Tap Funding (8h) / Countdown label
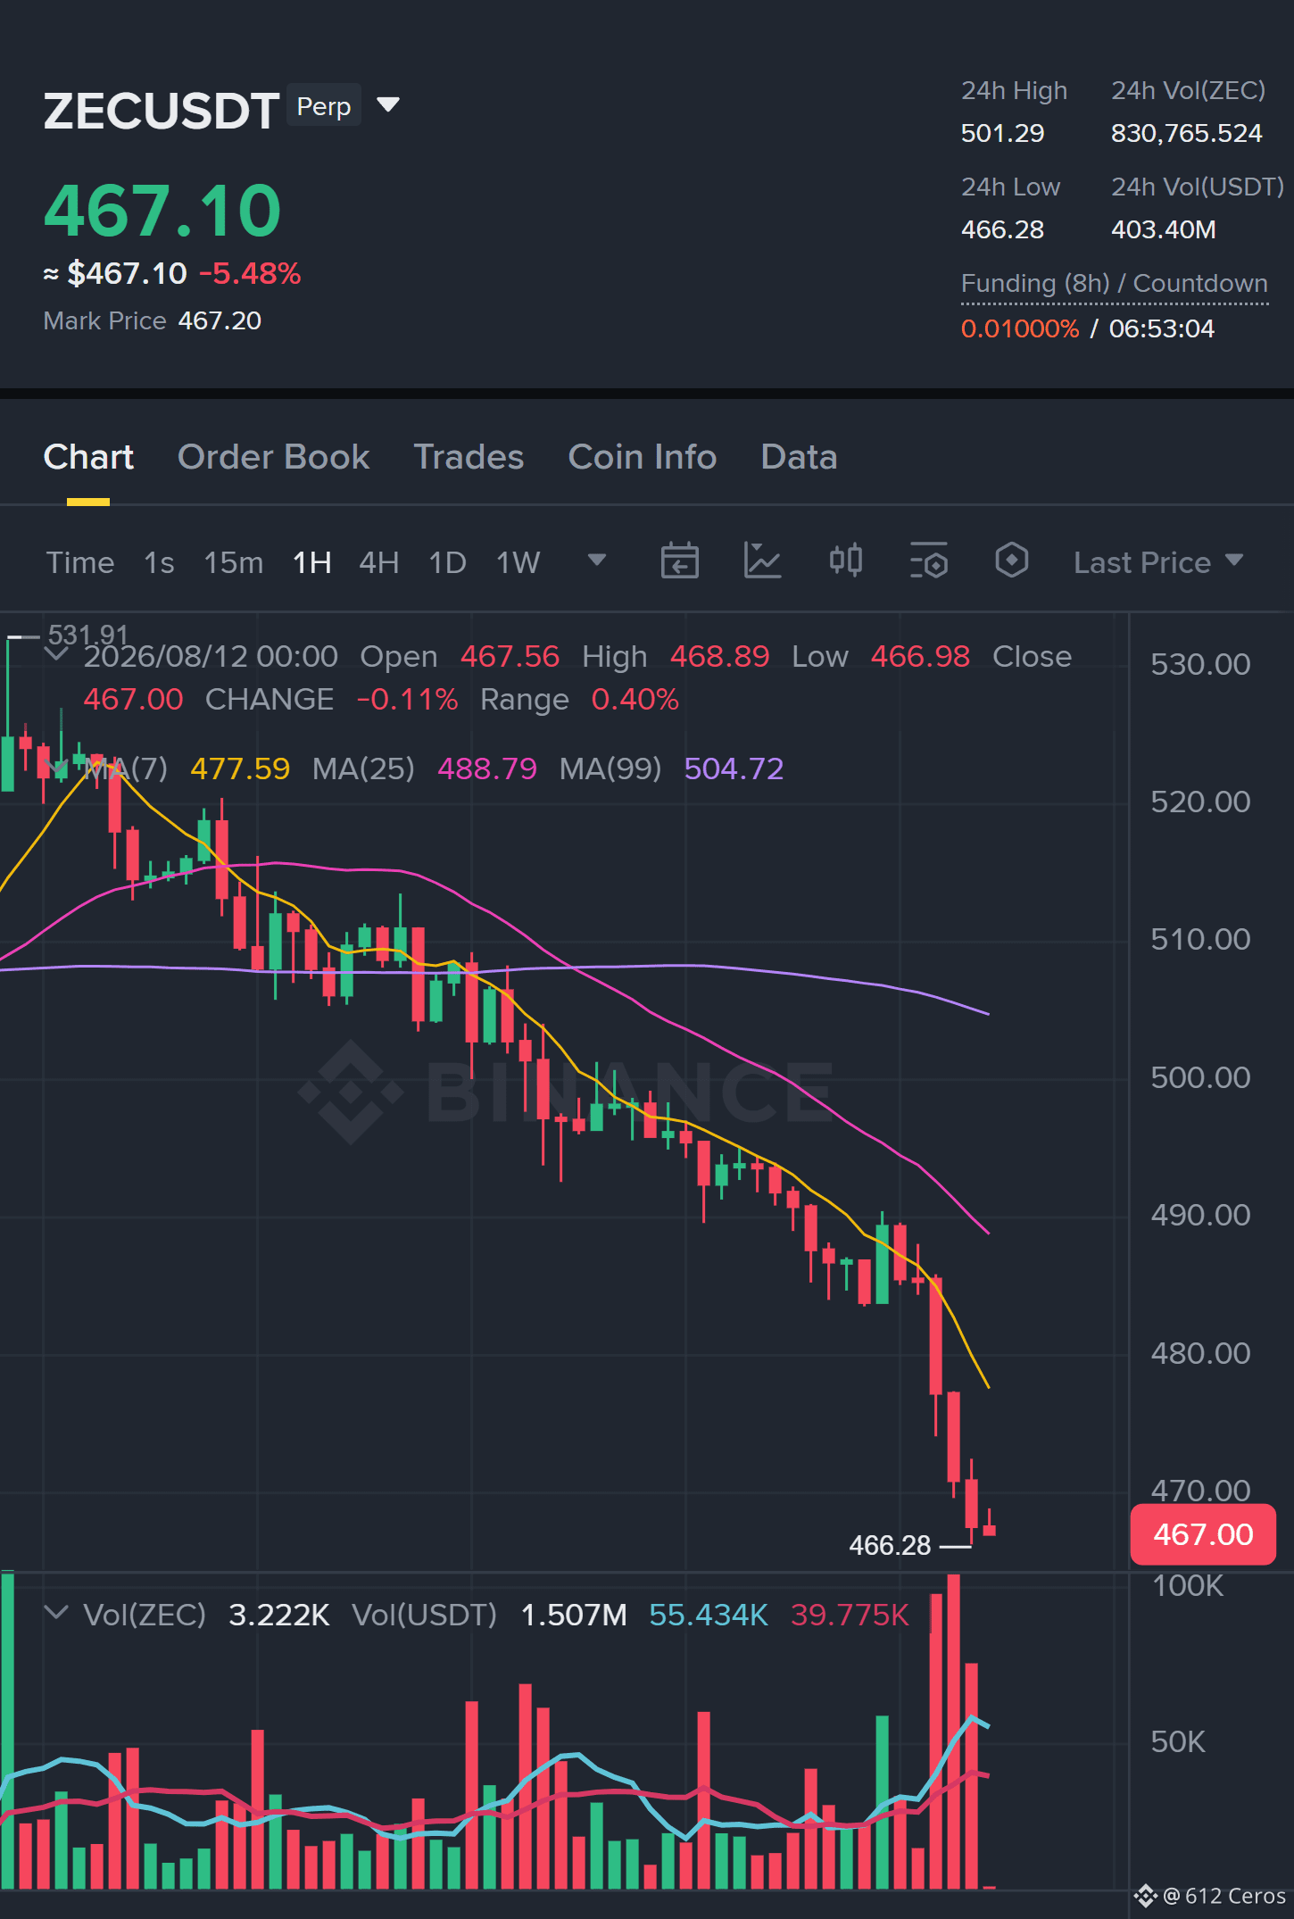This screenshot has height=1919, width=1294. pos(1115,284)
